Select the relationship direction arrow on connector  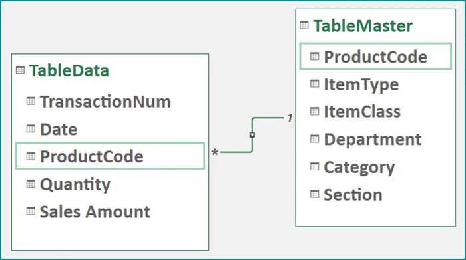252,135
